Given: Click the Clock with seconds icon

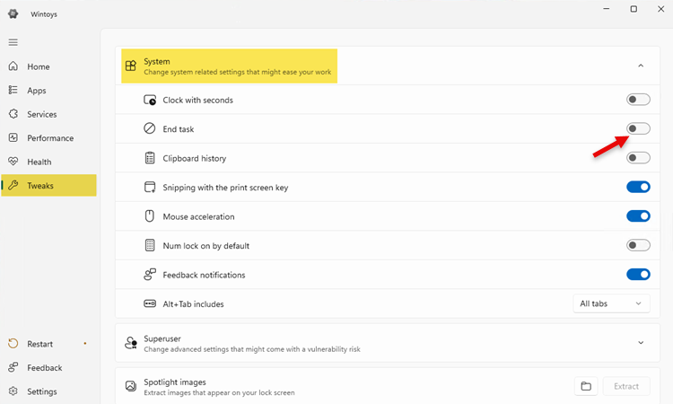Looking at the screenshot, I should point(150,101).
